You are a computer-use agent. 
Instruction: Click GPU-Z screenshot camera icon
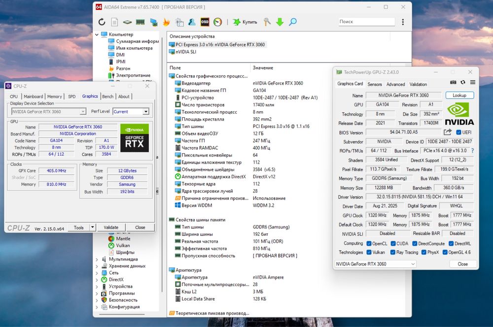click(453, 83)
